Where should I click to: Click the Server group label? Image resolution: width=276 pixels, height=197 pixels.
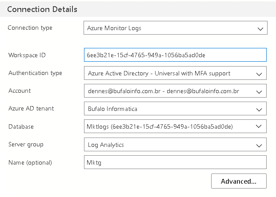(x=26, y=145)
